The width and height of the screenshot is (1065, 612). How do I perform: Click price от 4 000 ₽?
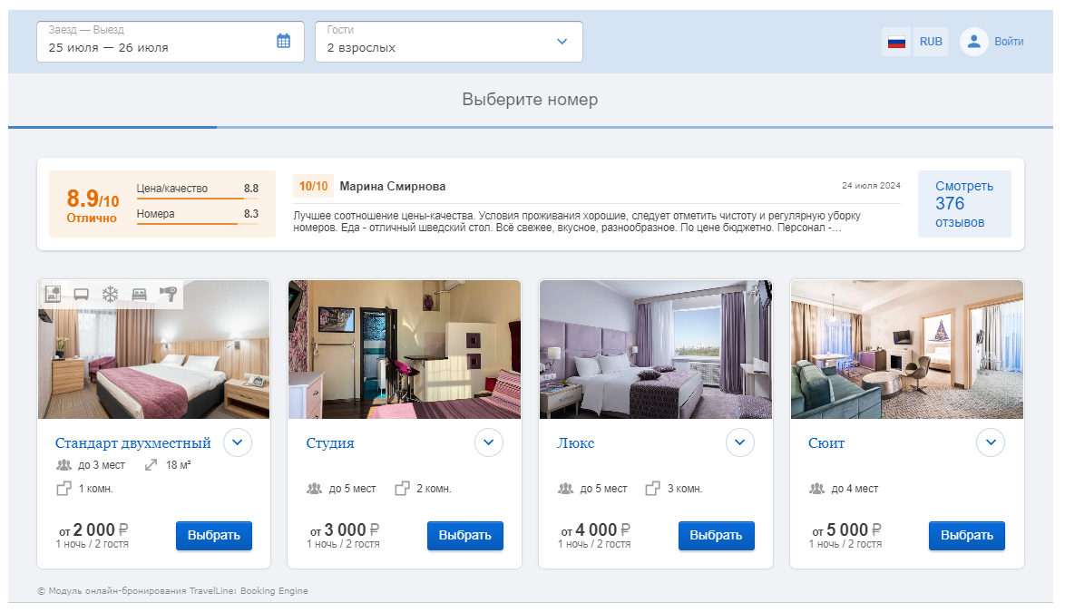pos(595,529)
